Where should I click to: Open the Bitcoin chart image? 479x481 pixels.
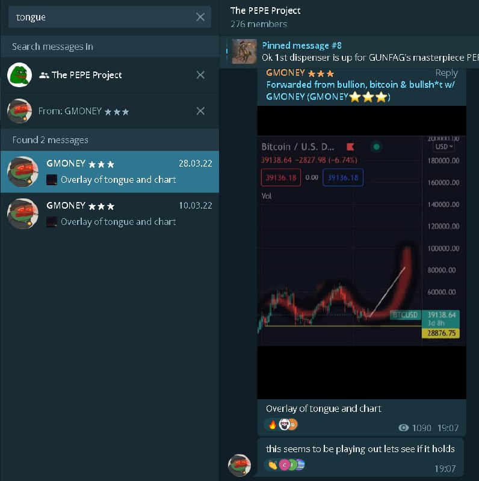(362, 252)
